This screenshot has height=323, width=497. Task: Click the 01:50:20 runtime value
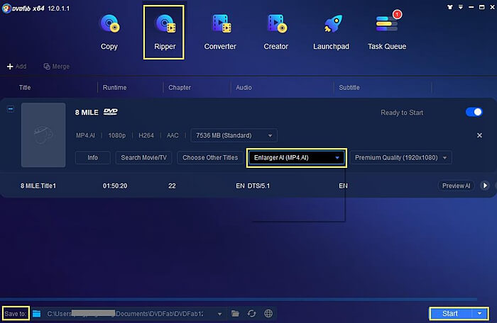tap(115, 186)
